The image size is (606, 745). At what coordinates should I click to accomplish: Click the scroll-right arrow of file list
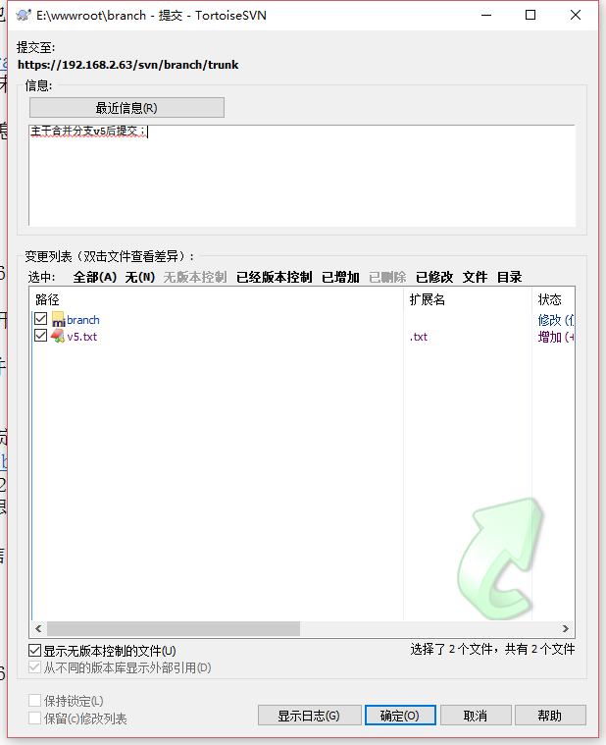(x=566, y=628)
